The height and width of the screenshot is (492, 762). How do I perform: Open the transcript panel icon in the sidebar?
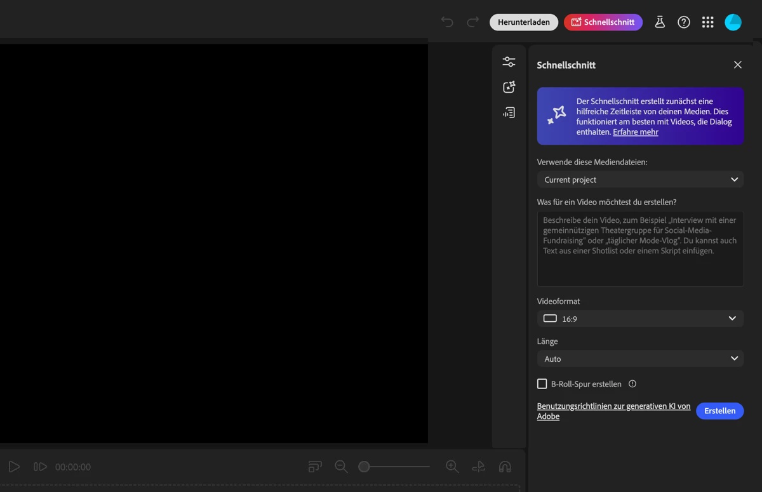[x=509, y=112]
